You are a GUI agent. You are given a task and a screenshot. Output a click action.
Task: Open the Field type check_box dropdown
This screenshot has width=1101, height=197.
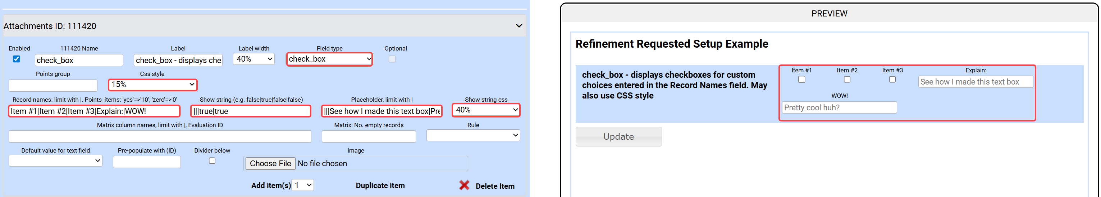[x=329, y=59]
